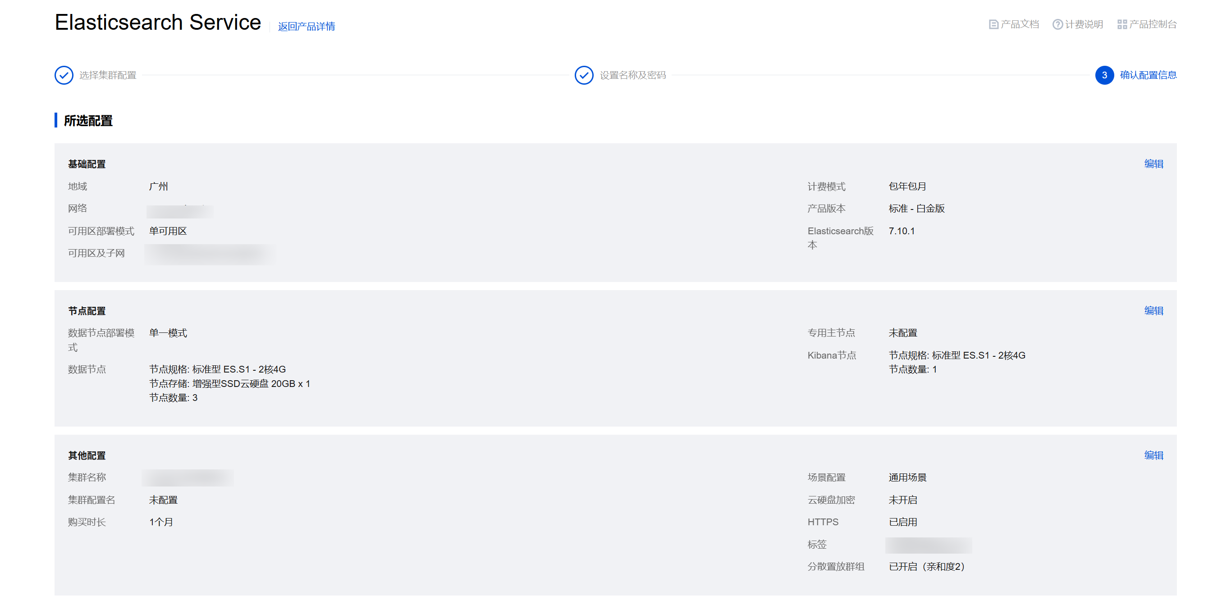Click the 计费模式 field label
The height and width of the screenshot is (614, 1222).
tap(826, 186)
